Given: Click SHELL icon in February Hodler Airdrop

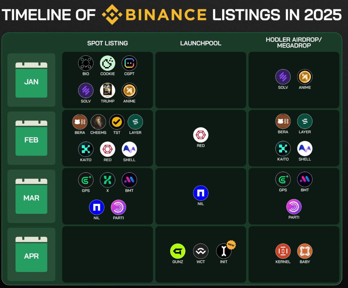Looking at the screenshot, I should click(x=305, y=149).
